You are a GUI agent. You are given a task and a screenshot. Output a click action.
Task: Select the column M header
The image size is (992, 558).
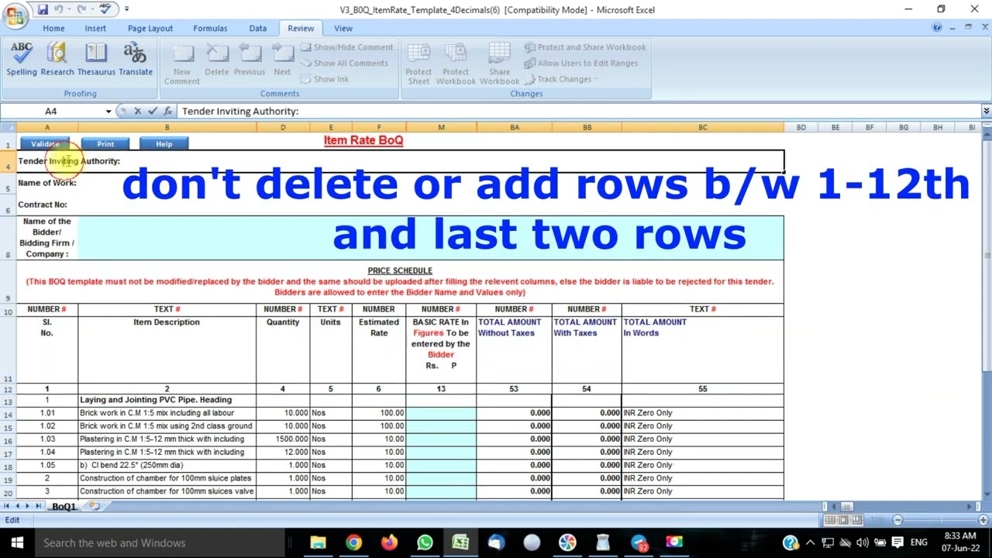pos(441,127)
